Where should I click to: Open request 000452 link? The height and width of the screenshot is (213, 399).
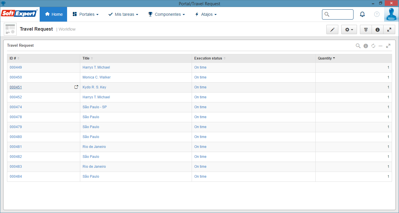pyautogui.click(x=16, y=97)
